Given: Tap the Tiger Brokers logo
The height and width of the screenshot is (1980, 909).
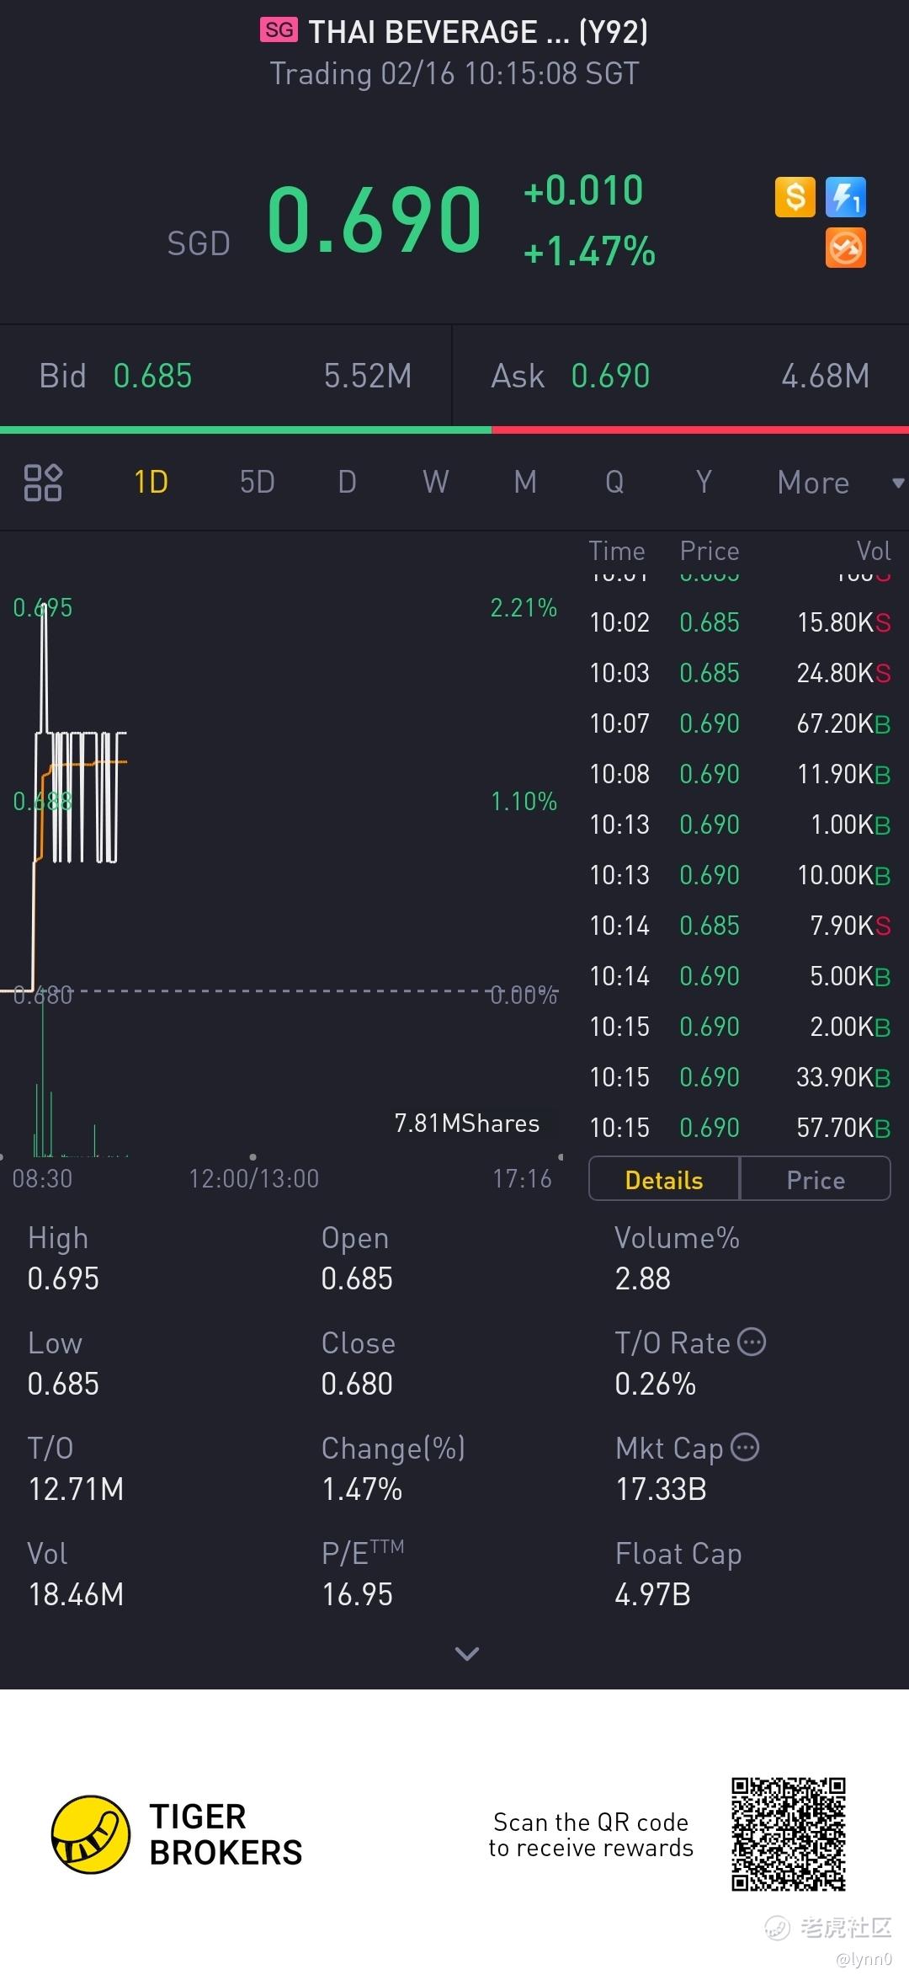Looking at the screenshot, I should (x=177, y=1834).
